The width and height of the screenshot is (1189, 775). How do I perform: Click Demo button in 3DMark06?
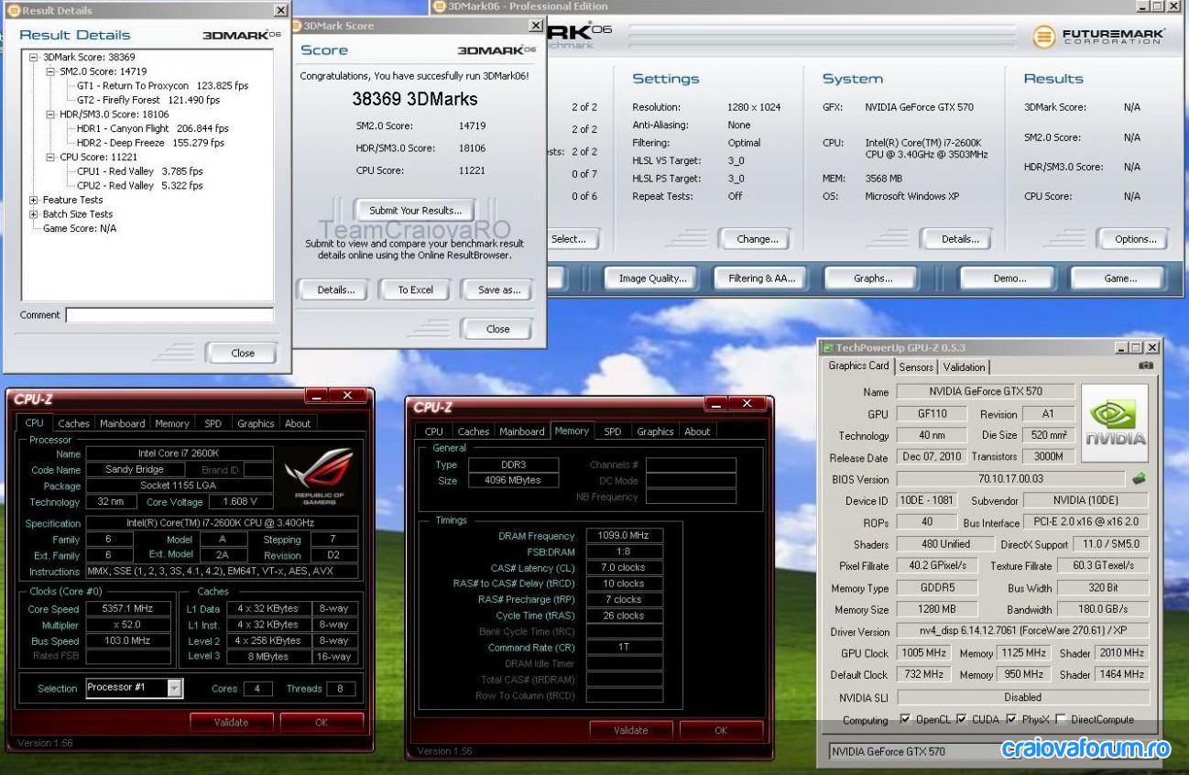point(1009,278)
